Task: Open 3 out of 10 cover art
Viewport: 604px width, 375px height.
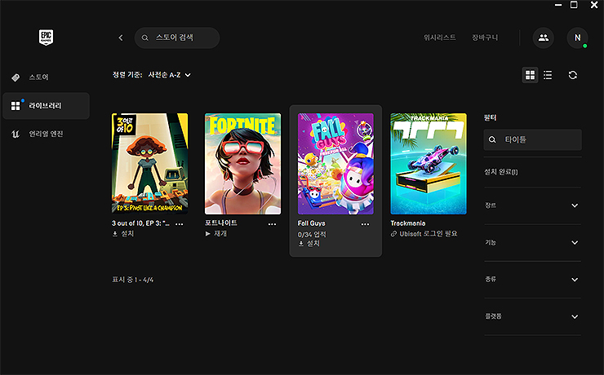Action: [x=150, y=164]
